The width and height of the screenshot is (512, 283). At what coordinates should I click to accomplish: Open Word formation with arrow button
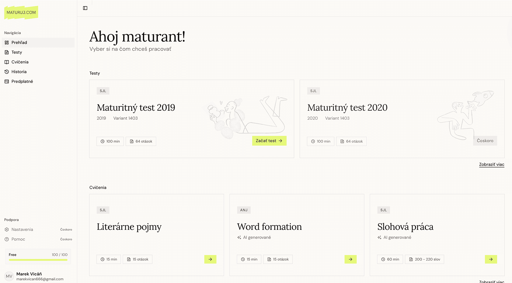(350, 259)
